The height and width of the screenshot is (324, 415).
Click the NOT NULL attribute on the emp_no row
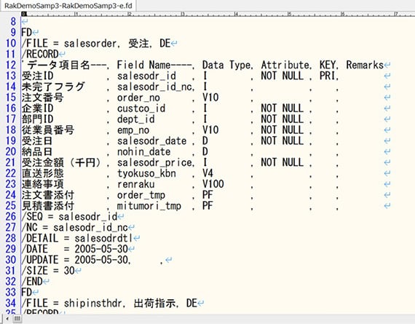[282, 130]
